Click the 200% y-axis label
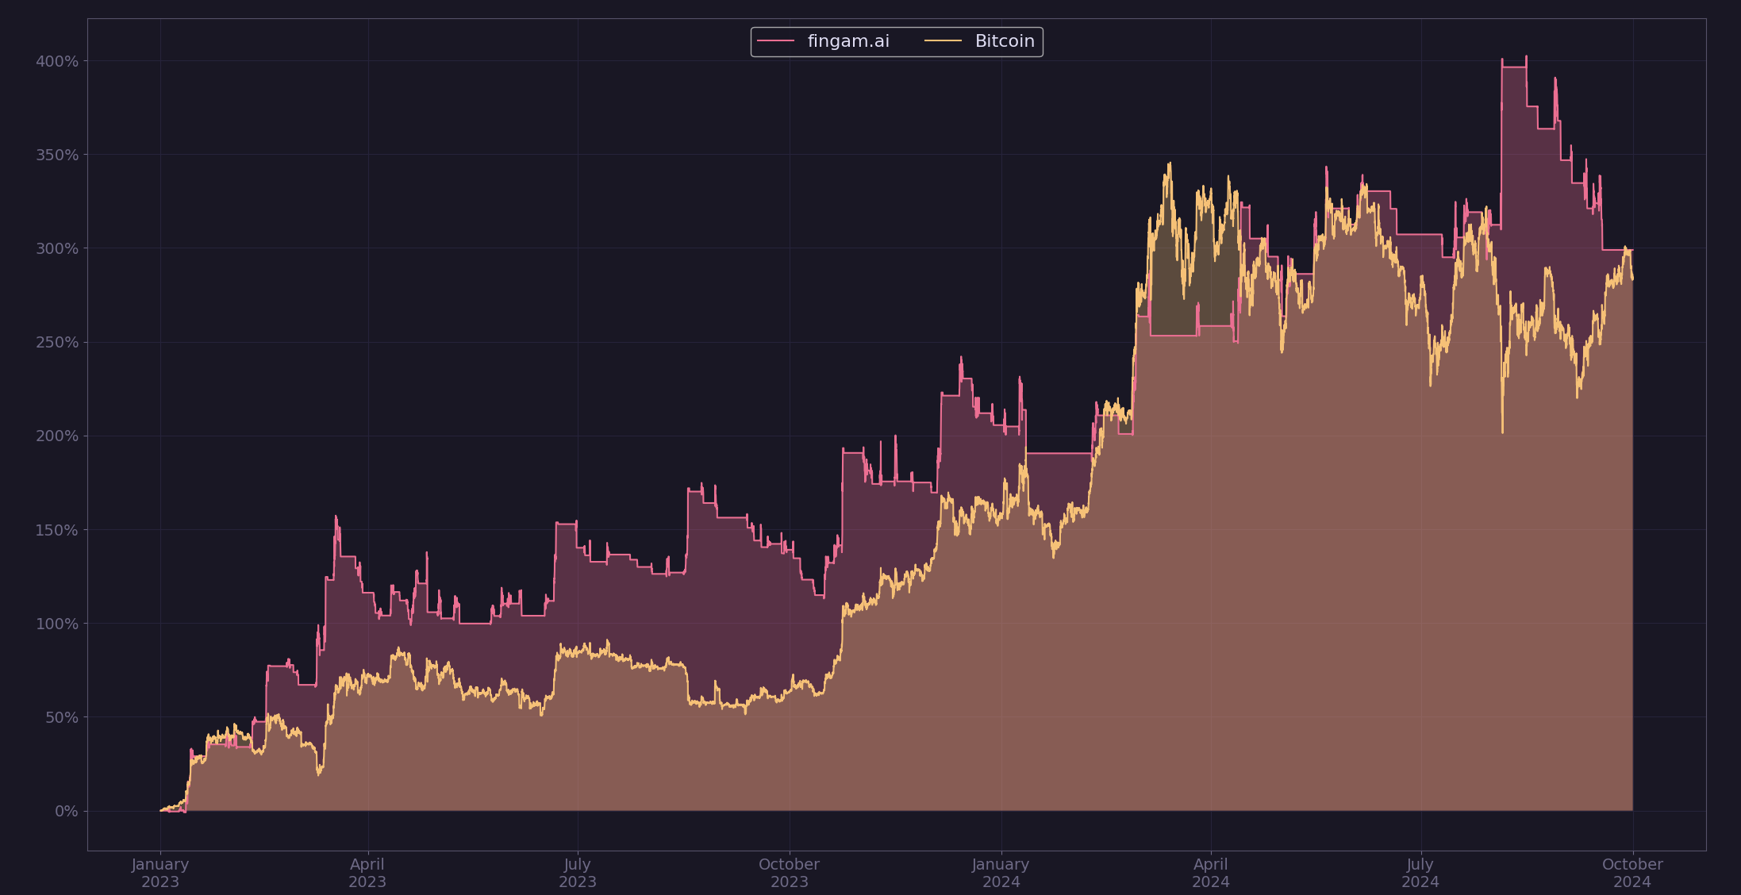 (57, 436)
